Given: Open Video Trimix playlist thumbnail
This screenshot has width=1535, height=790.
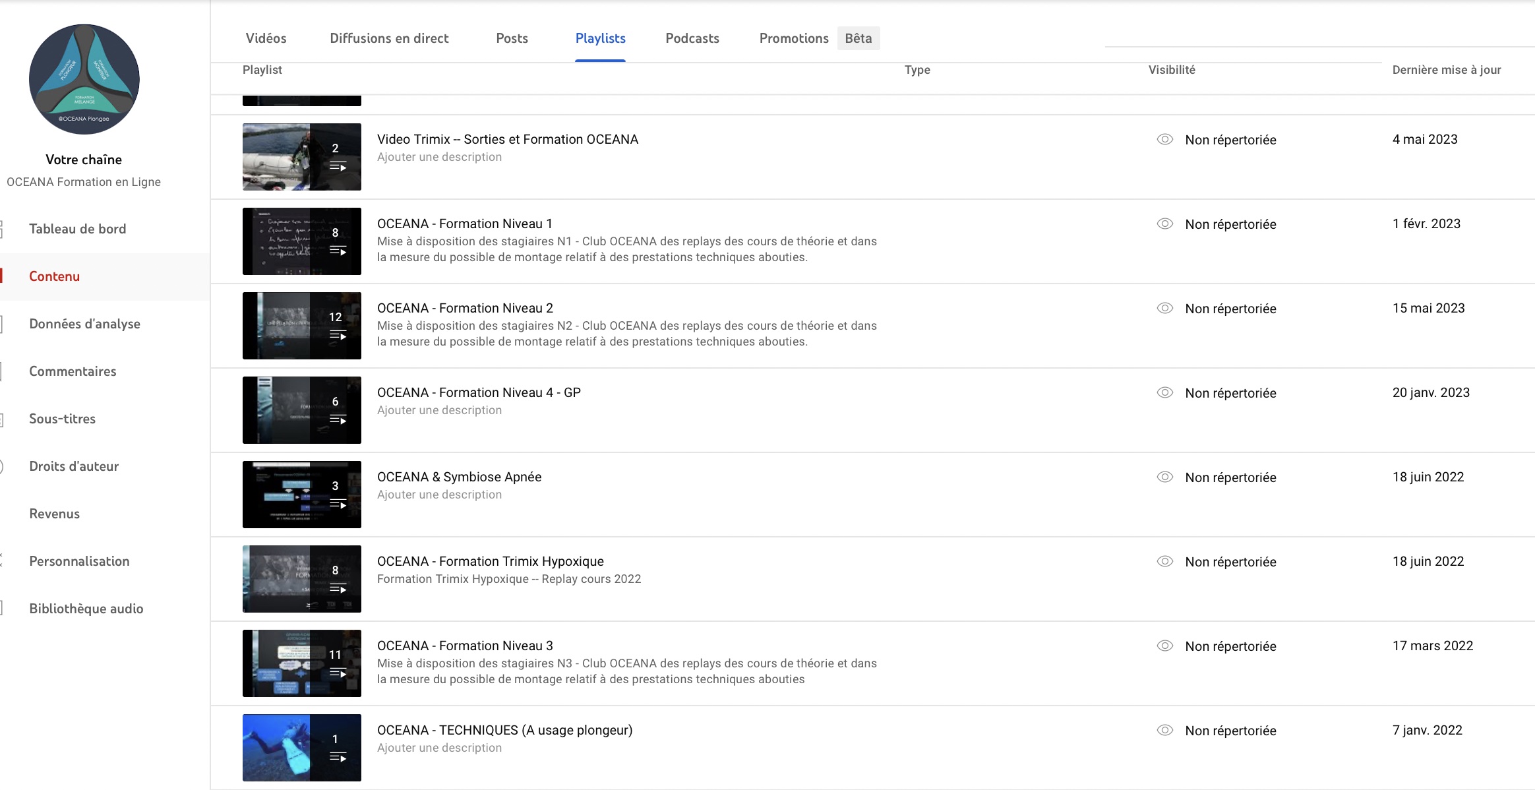Looking at the screenshot, I should pyautogui.click(x=302, y=157).
